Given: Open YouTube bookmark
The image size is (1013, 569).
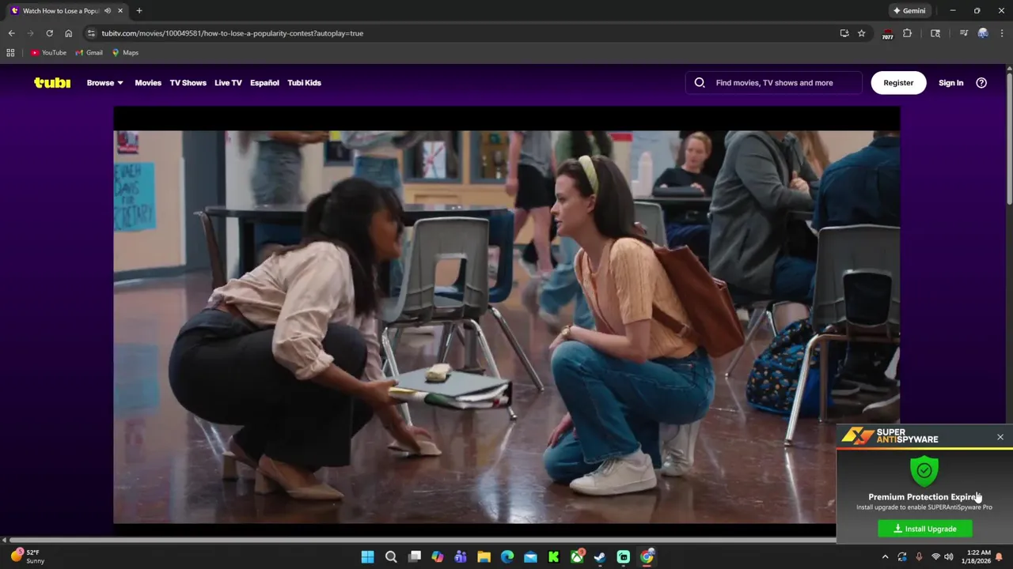Looking at the screenshot, I should 48,53.
